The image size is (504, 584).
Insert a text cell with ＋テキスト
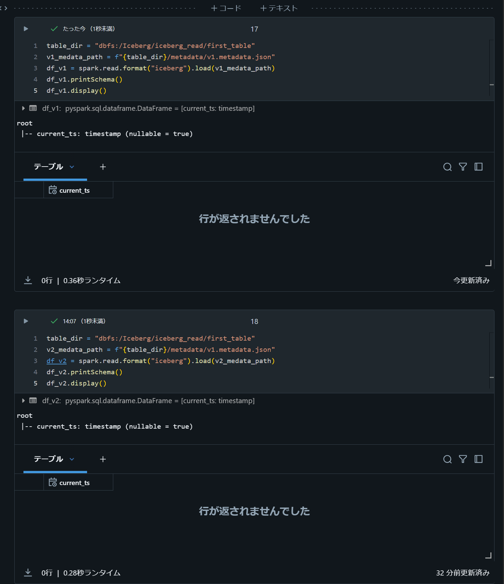[x=279, y=8]
